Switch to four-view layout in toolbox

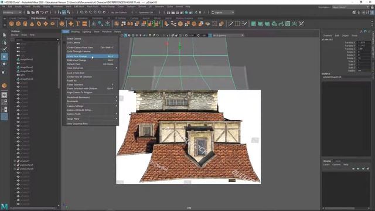point(4,102)
